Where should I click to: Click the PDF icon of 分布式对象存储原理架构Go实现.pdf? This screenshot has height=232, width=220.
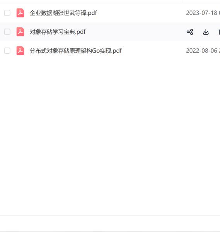[20, 51]
